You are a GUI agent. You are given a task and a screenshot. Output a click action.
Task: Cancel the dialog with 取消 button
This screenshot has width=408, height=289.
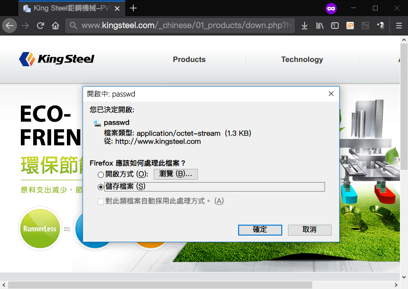(x=310, y=230)
